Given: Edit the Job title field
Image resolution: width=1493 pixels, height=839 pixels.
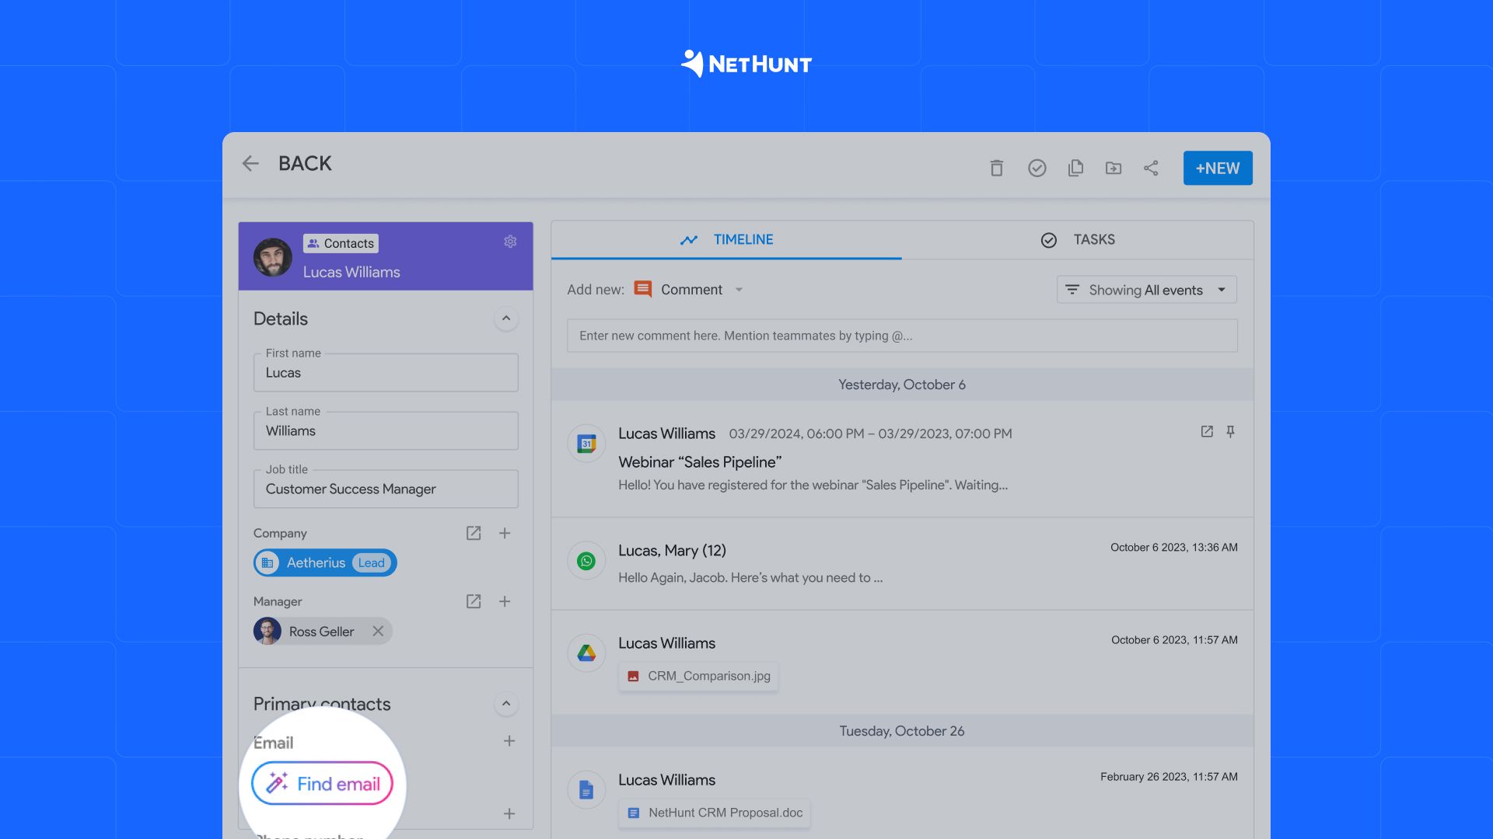Looking at the screenshot, I should (x=386, y=489).
